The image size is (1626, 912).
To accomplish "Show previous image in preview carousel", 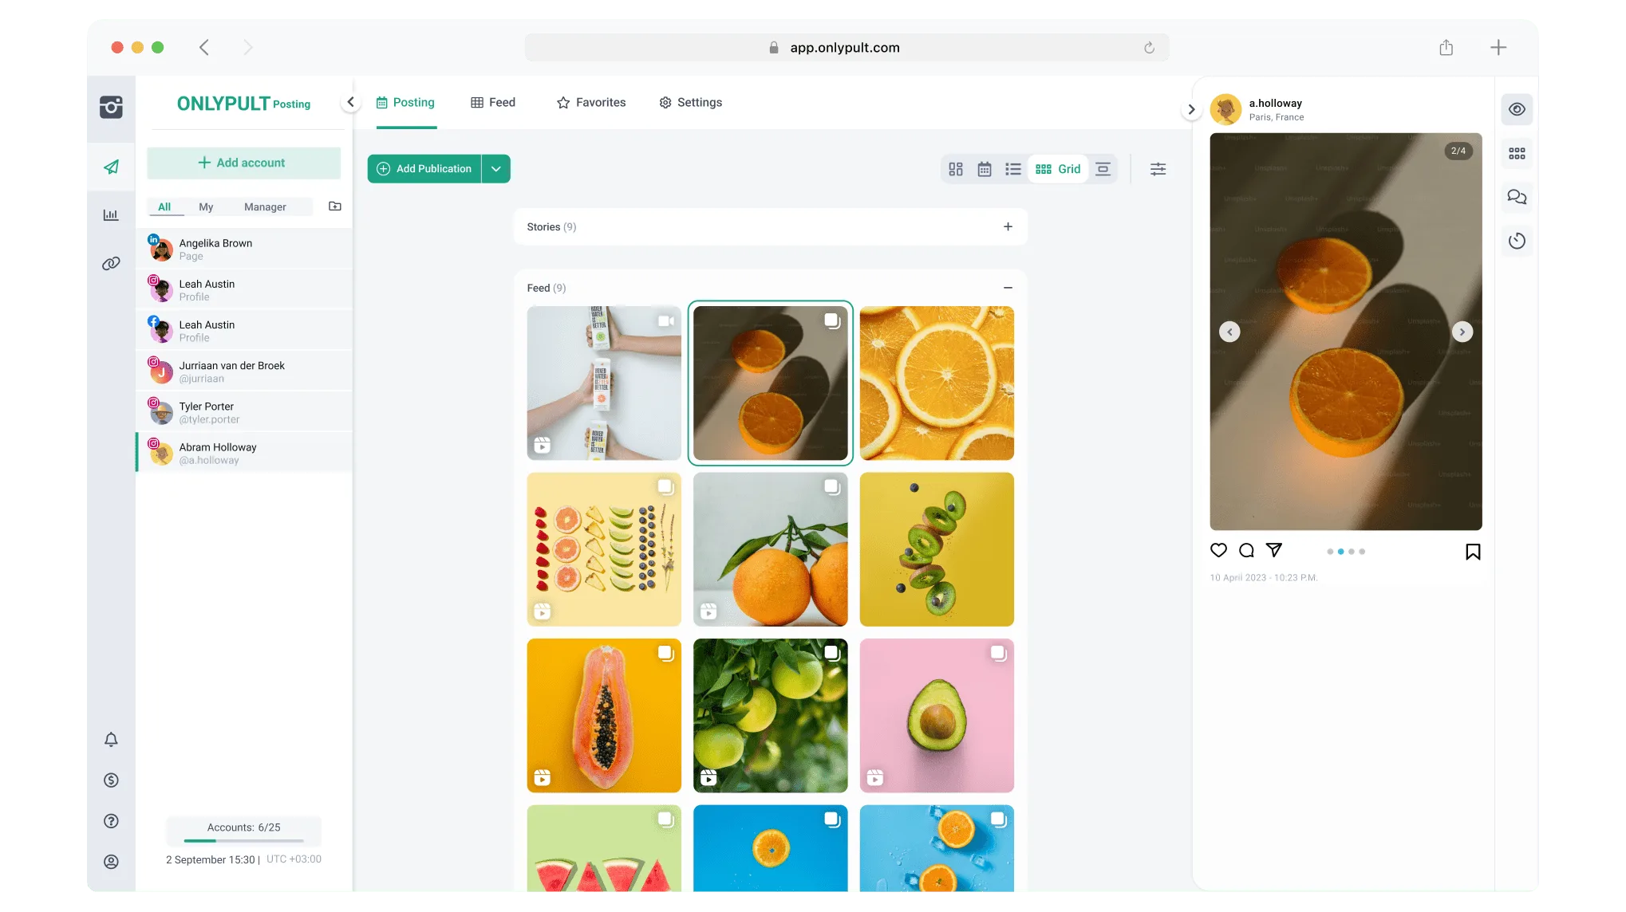I will (x=1229, y=332).
